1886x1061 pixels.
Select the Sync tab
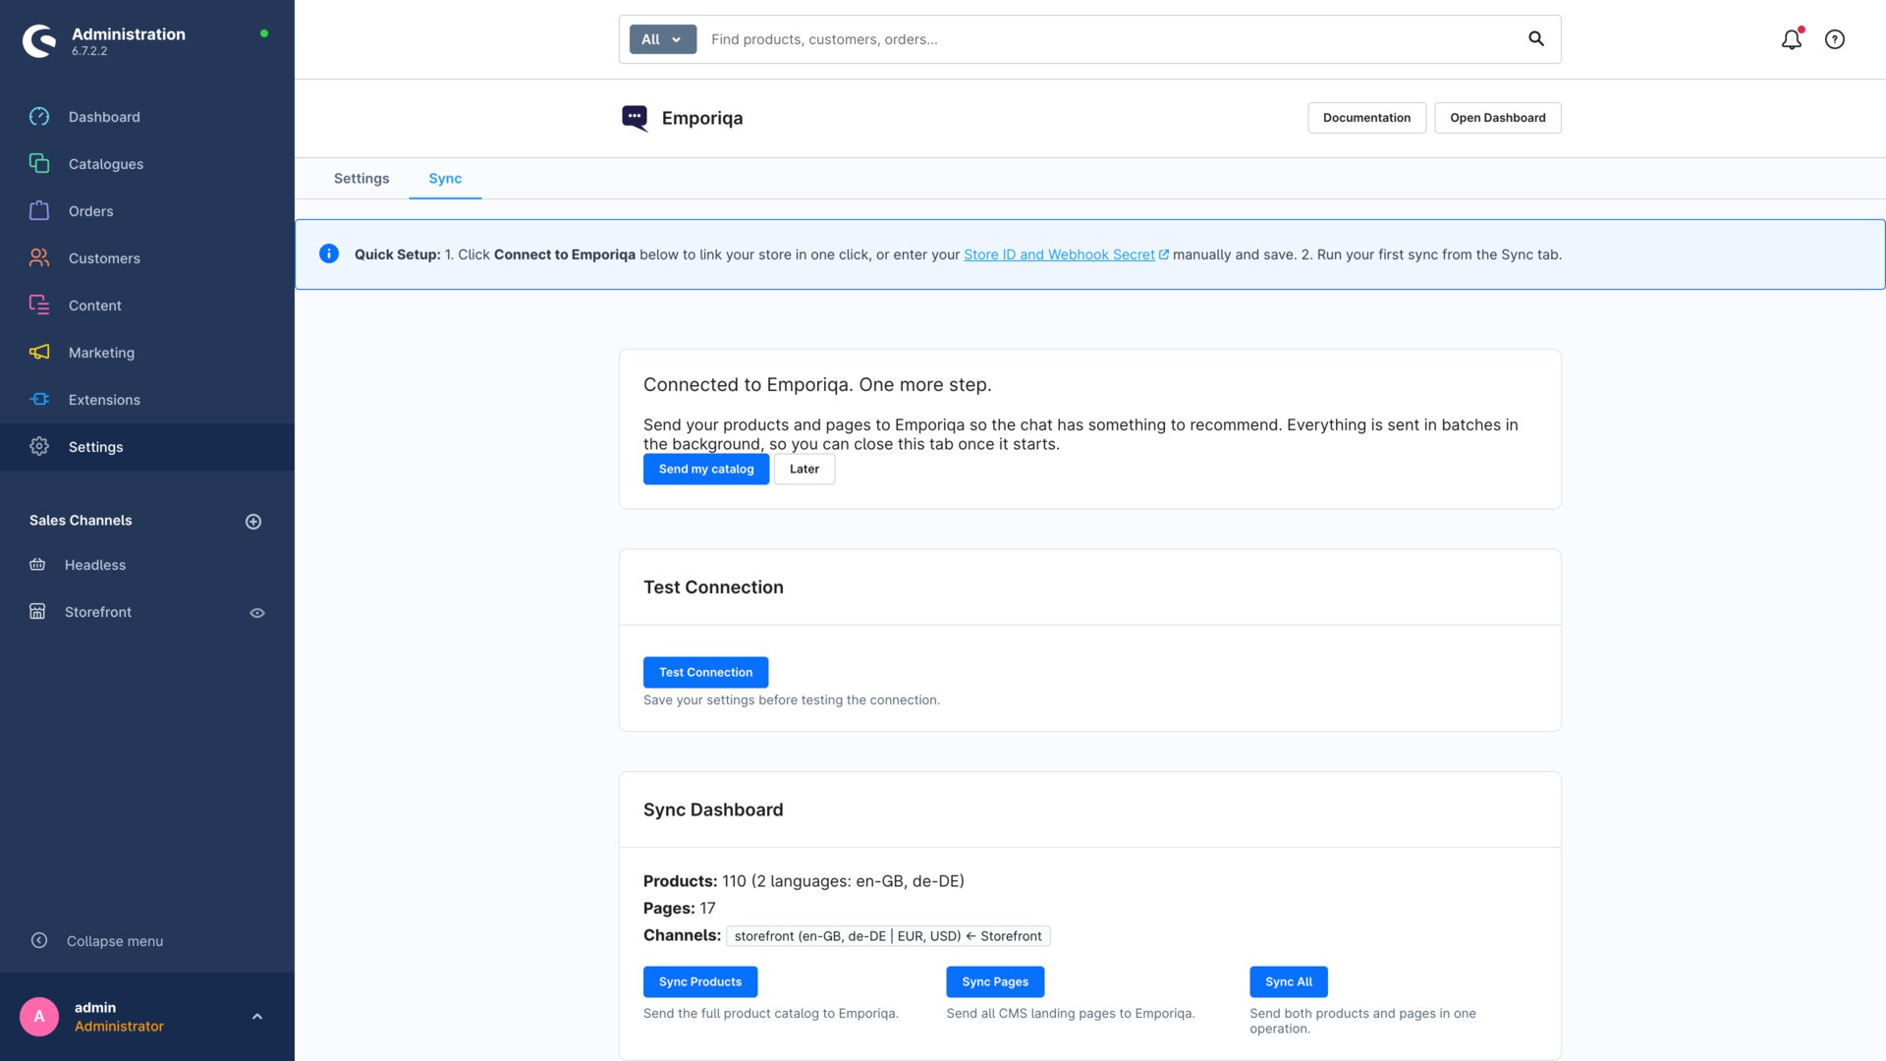tap(445, 179)
